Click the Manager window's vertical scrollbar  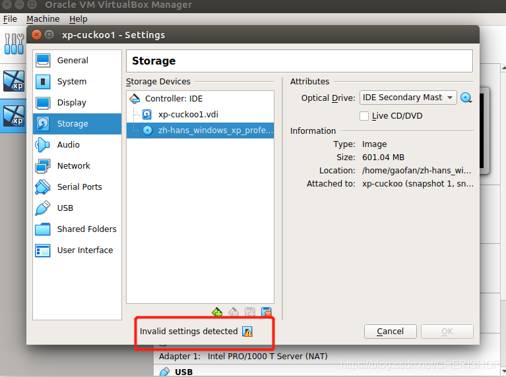(x=503, y=219)
